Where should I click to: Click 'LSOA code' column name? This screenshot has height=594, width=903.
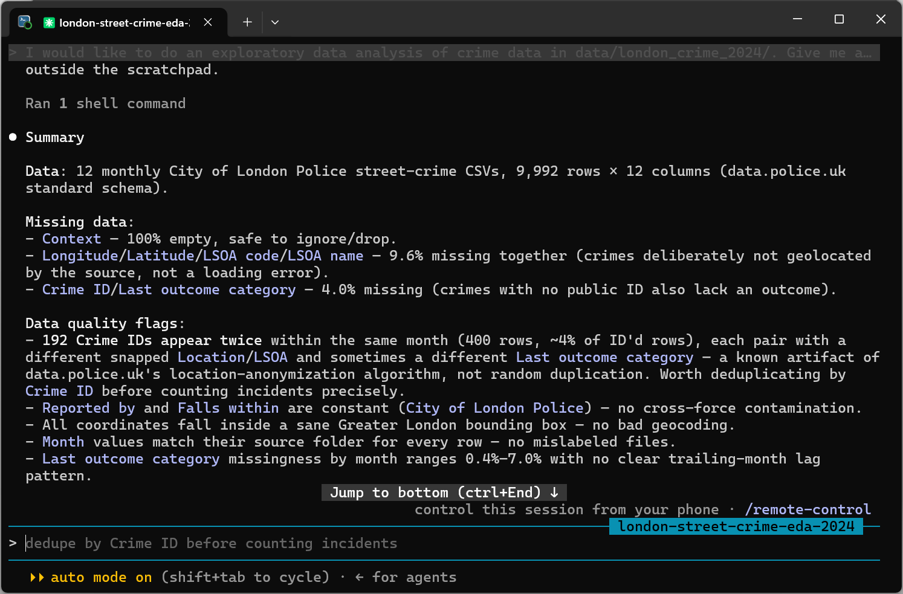[241, 256]
